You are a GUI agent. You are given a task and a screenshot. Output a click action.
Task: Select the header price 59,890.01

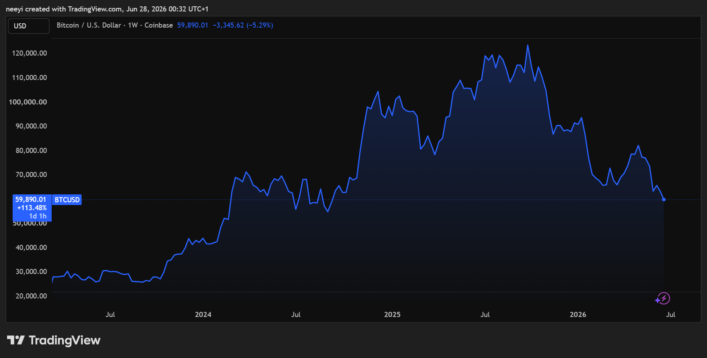click(192, 25)
